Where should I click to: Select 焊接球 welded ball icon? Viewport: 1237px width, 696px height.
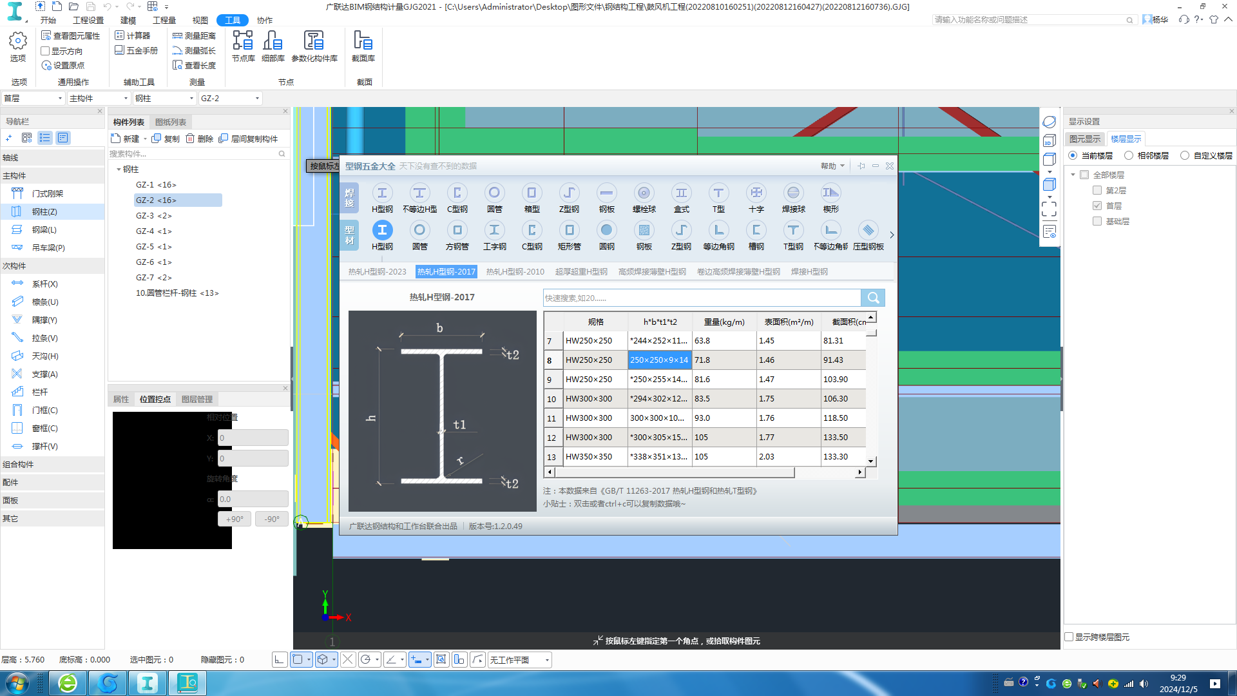click(793, 198)
